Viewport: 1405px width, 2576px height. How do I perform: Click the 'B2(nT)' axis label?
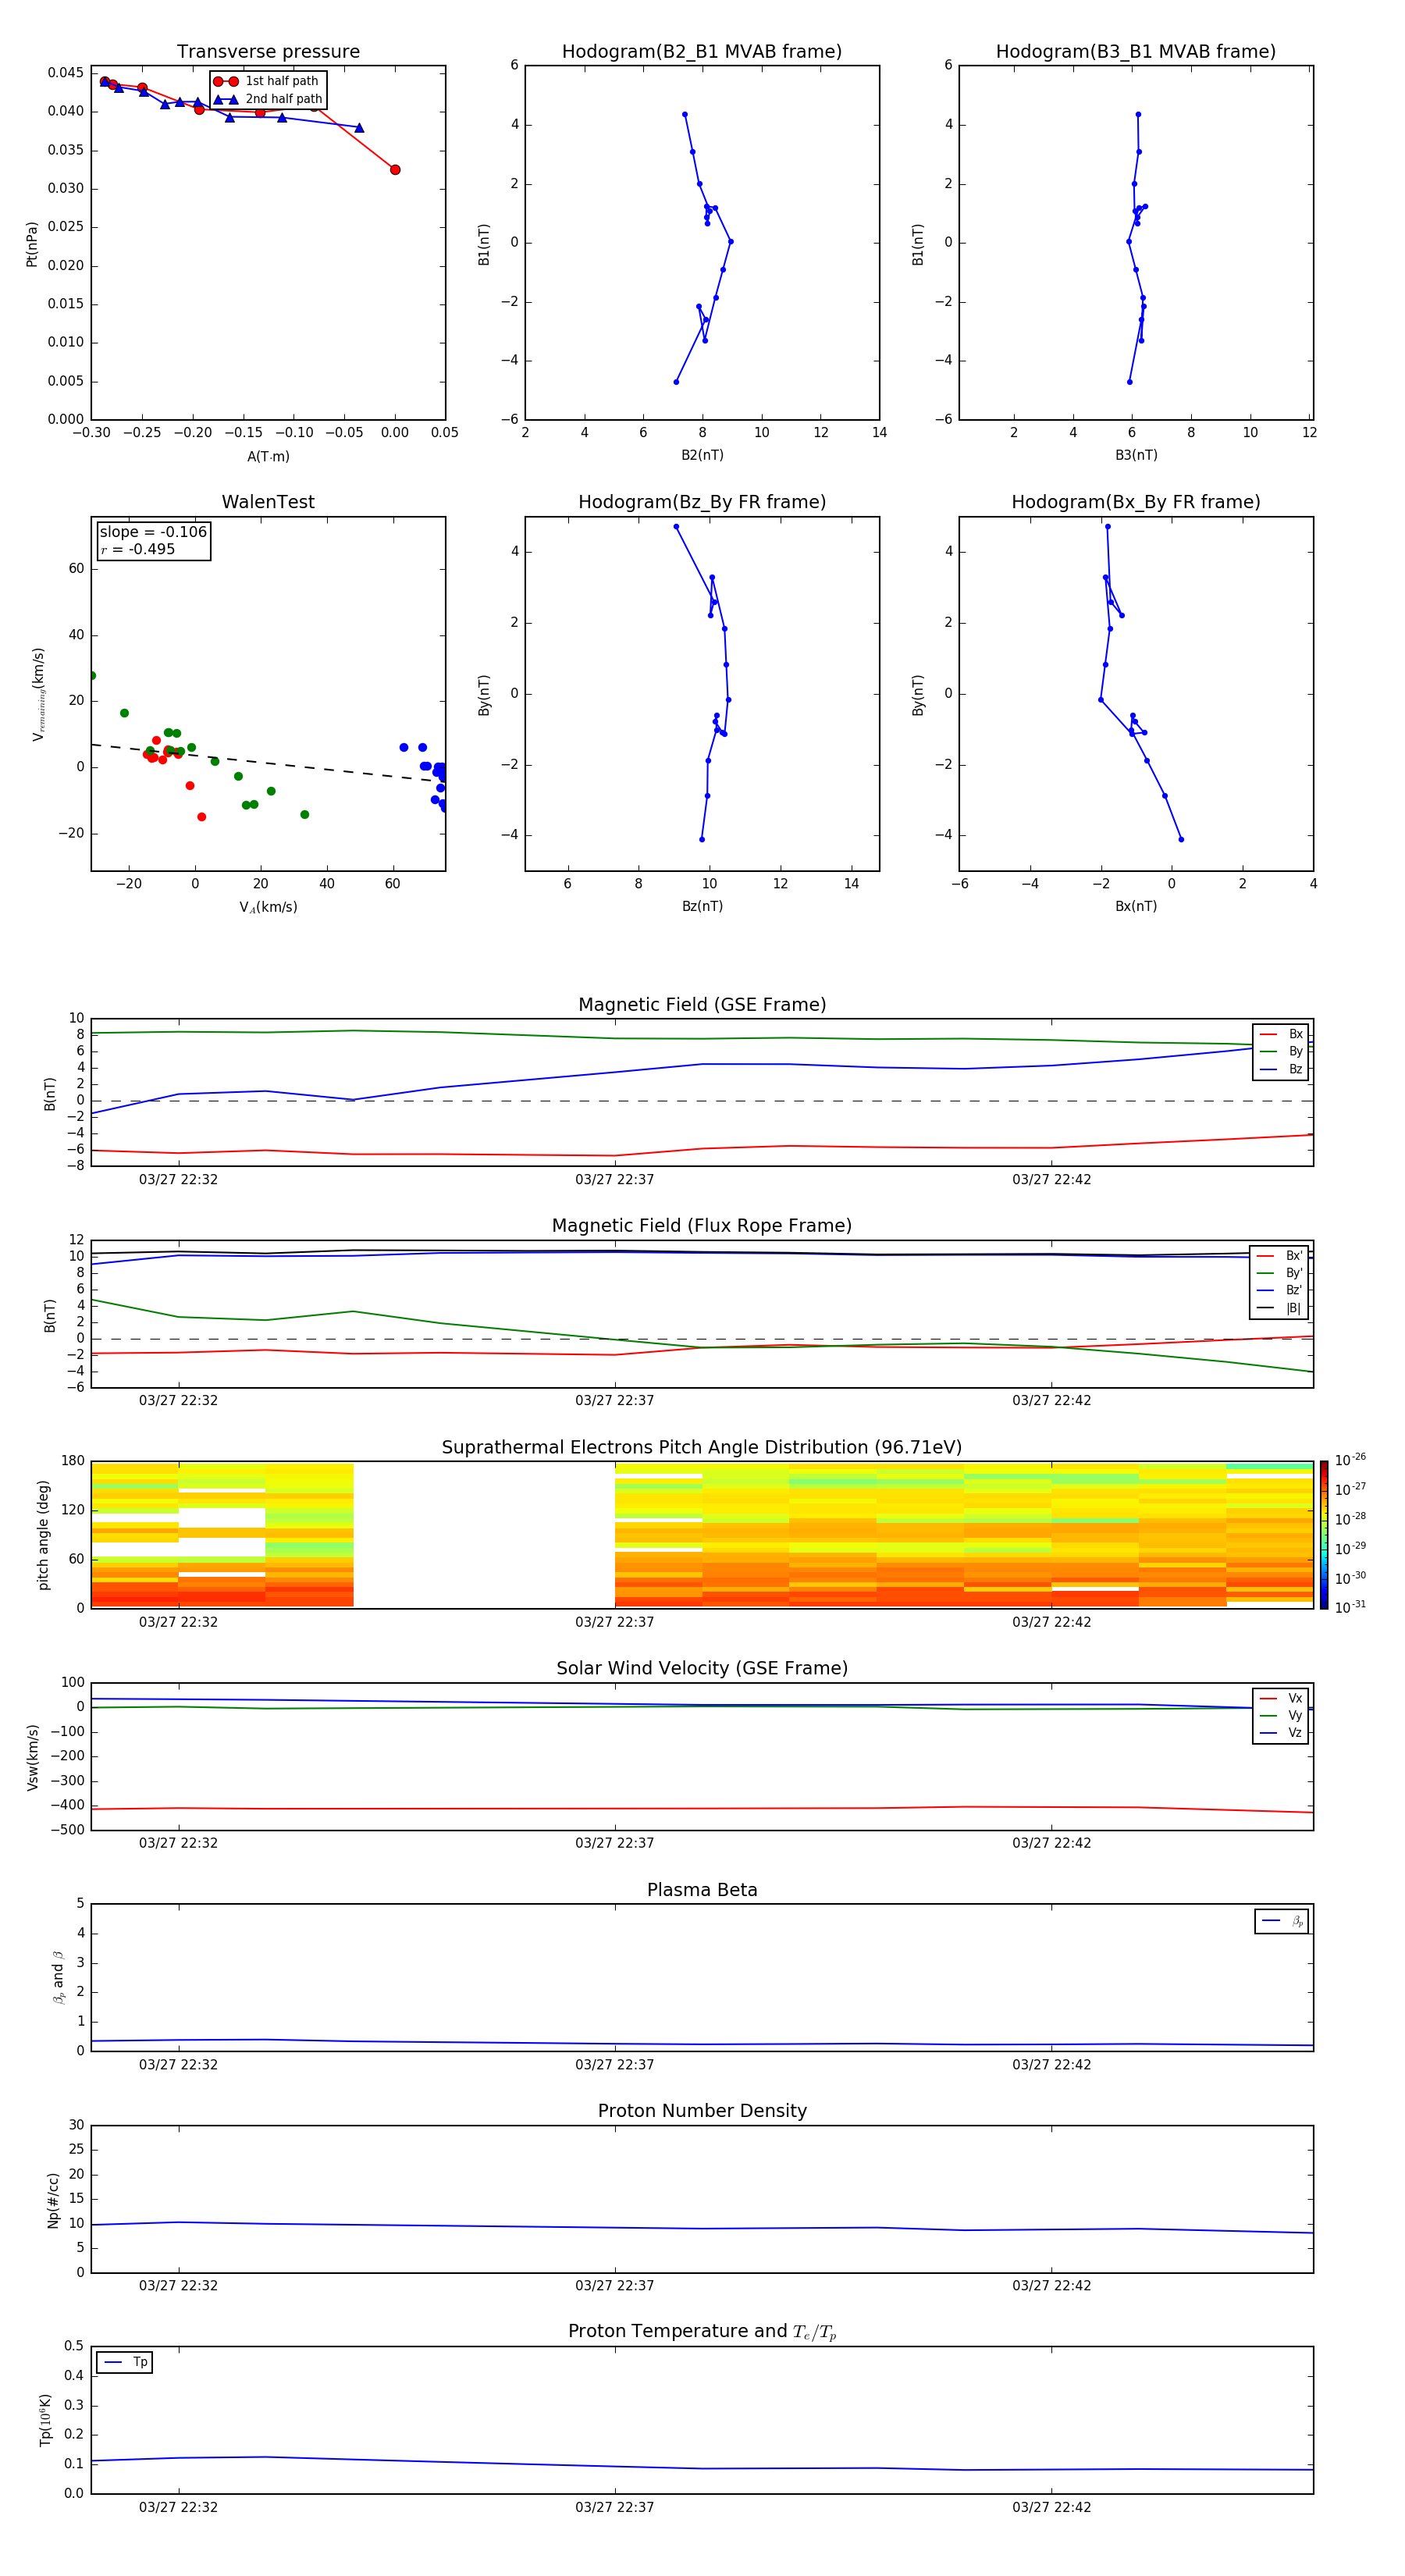point(702,455)
